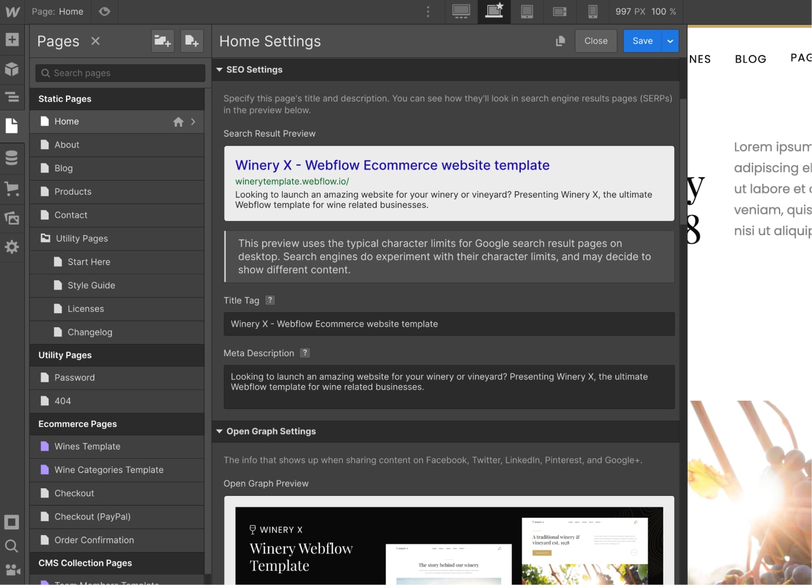This screenshot has height=585, width=812.
Task: Open the Page: Home selector
Action: 58,12
